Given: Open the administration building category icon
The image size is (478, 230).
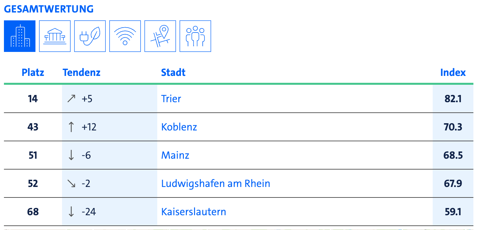Looking at the screenshot, I should point(55,36).
